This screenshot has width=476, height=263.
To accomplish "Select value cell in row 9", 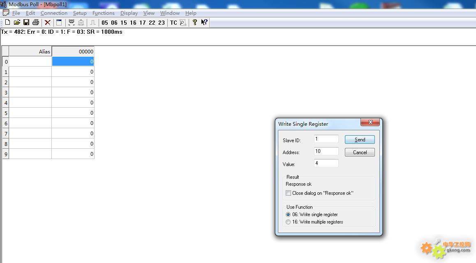I will [73, 154].
